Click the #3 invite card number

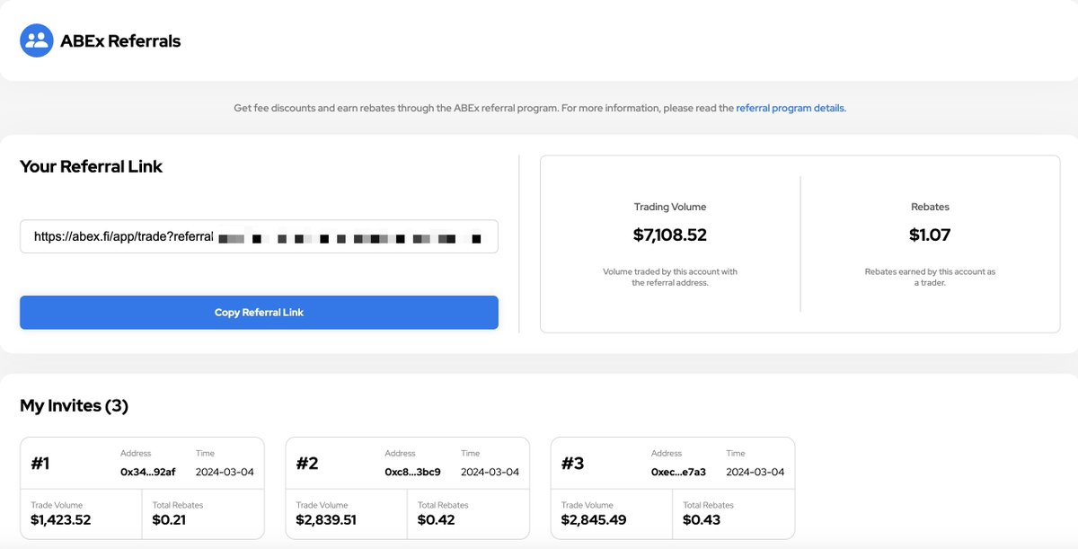[x=573, y=464]
